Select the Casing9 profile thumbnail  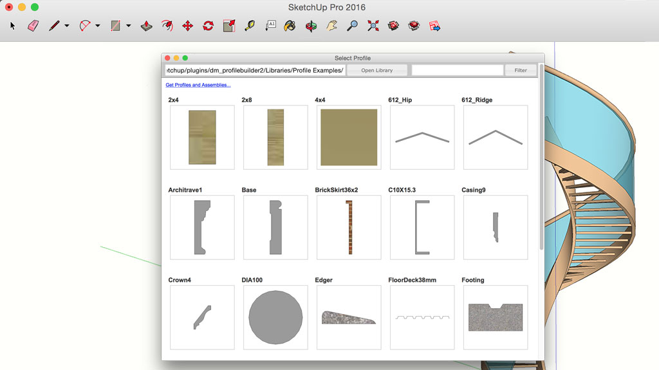(x=496, y=227)
